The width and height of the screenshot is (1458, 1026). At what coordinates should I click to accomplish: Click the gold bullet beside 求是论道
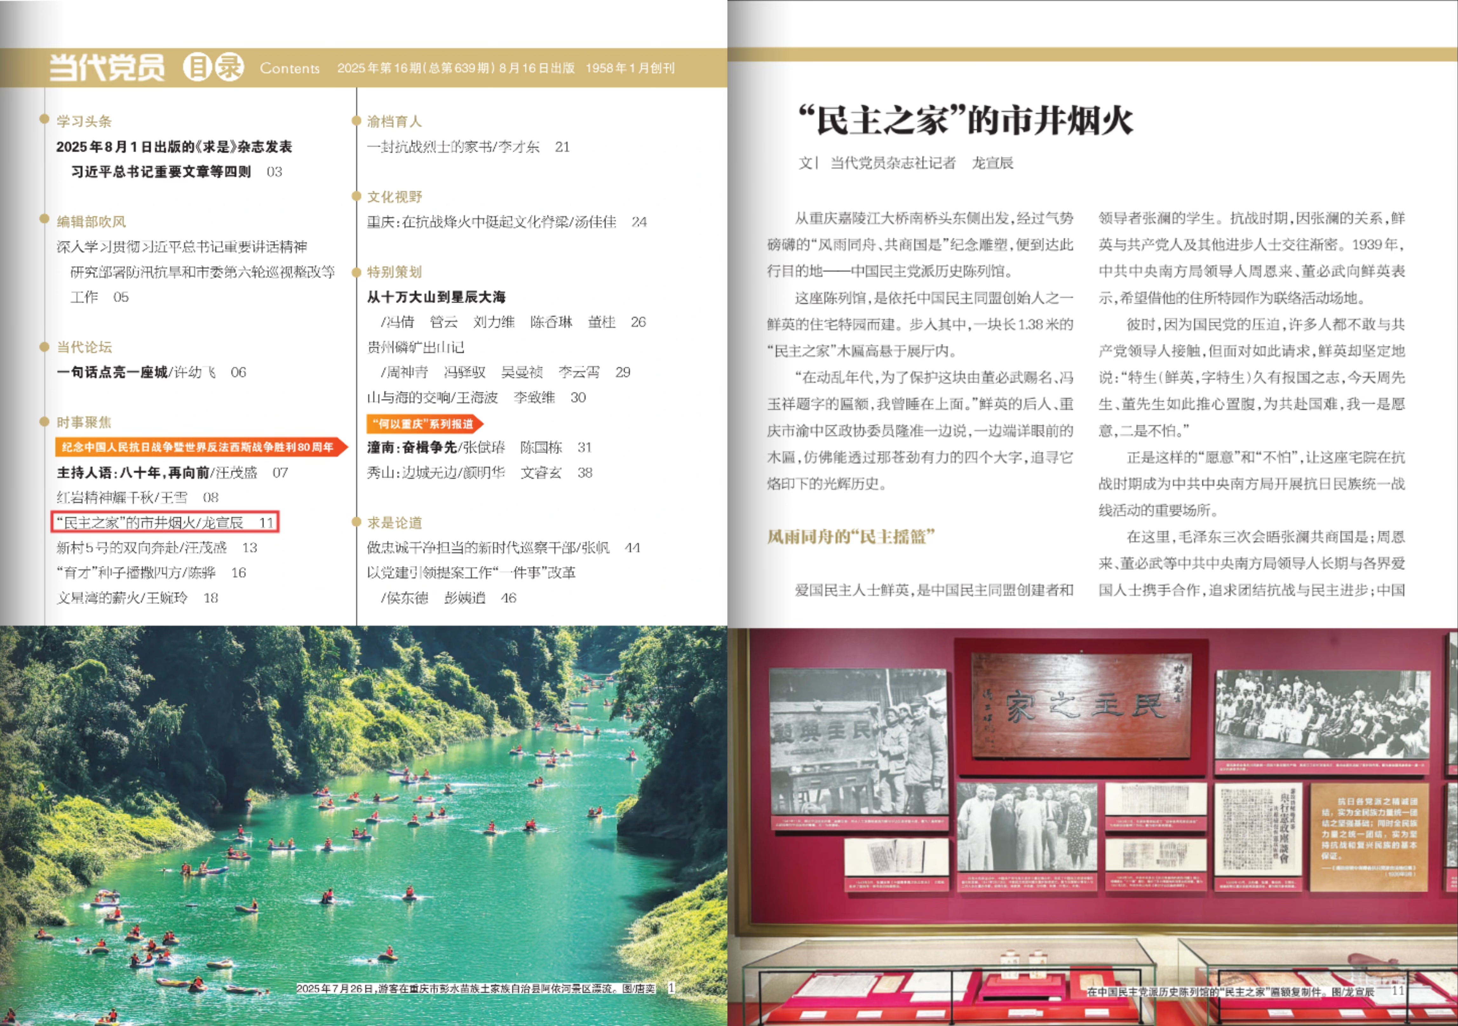tap(356, 522)
